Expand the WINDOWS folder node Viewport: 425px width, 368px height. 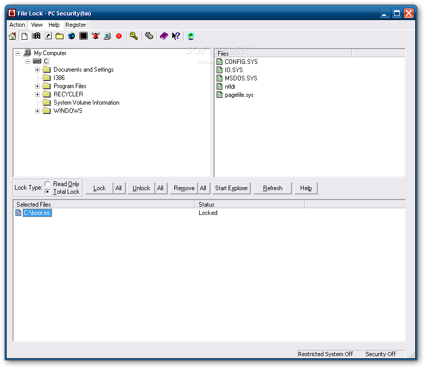tap(38, 111)
